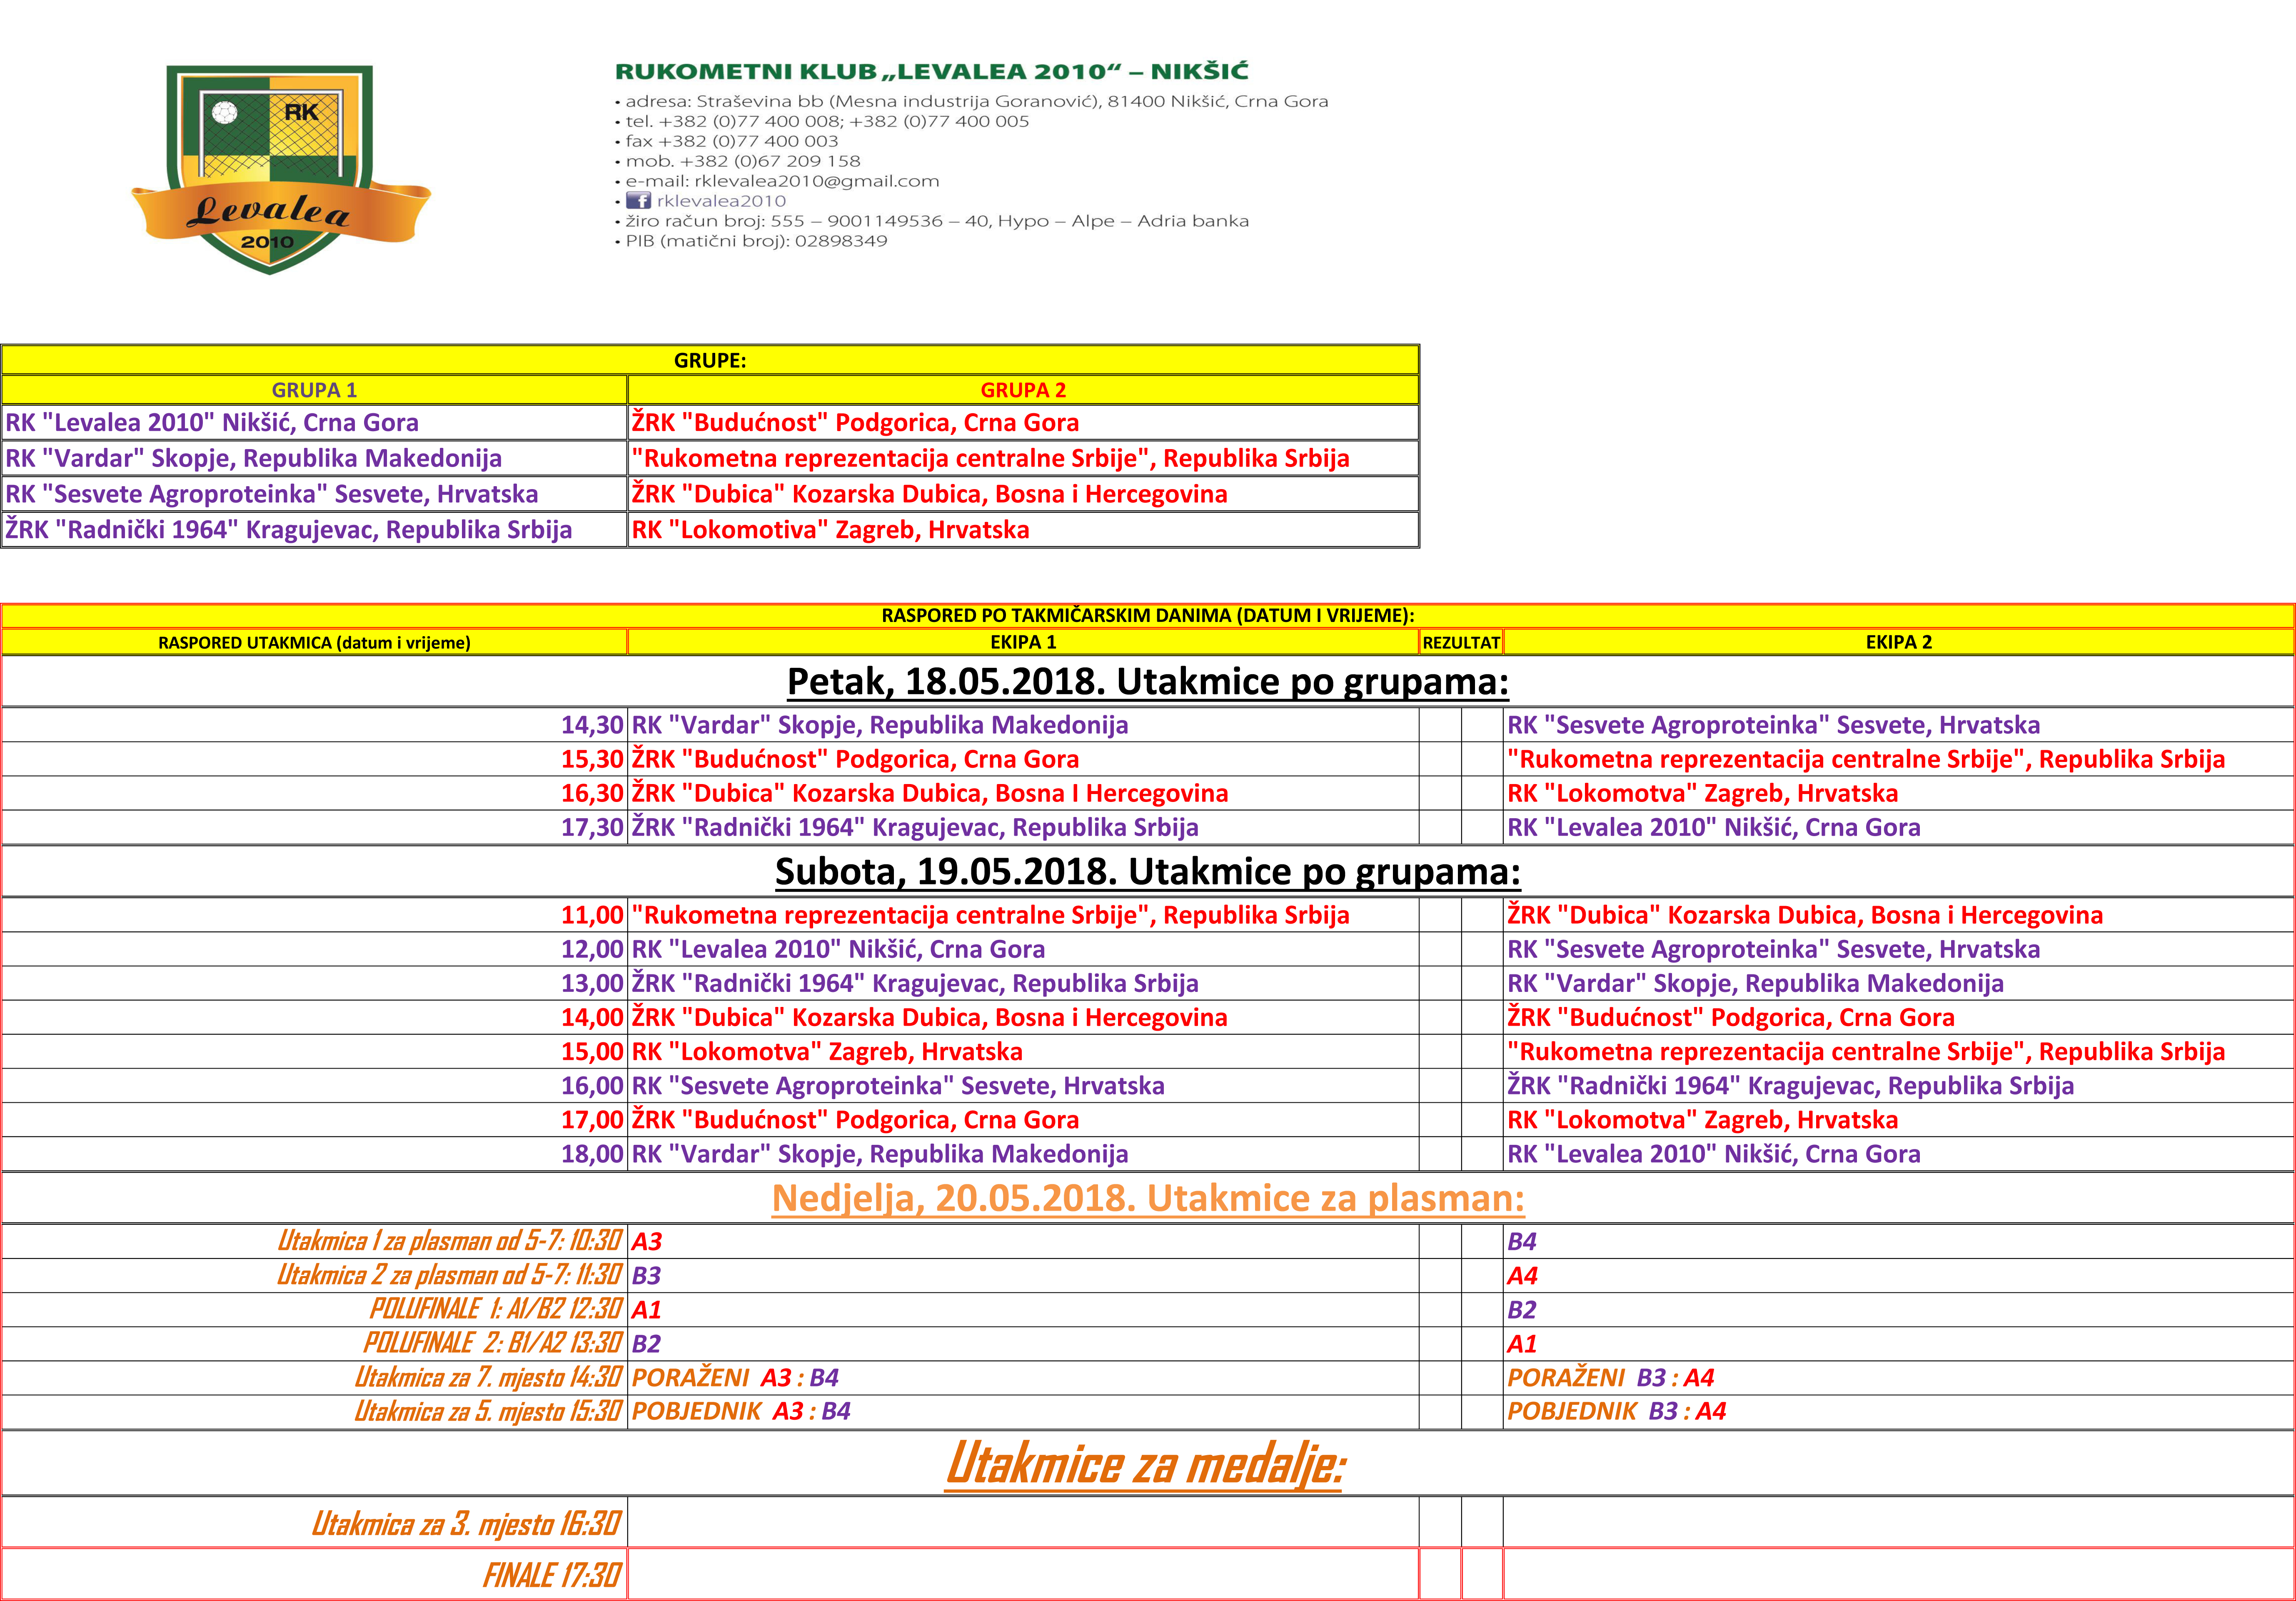The width and height of the screenshot is (2296, 1601).
Task: Click the Facebook icon beside rklevalea2010
Action: click(638, 201)
